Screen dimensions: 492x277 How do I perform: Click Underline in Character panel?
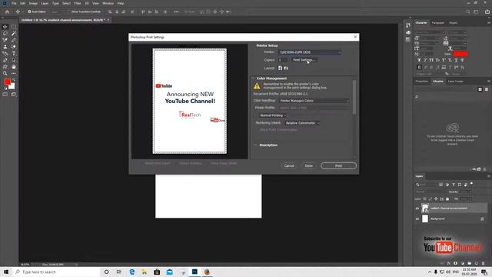tap(456, 60)
